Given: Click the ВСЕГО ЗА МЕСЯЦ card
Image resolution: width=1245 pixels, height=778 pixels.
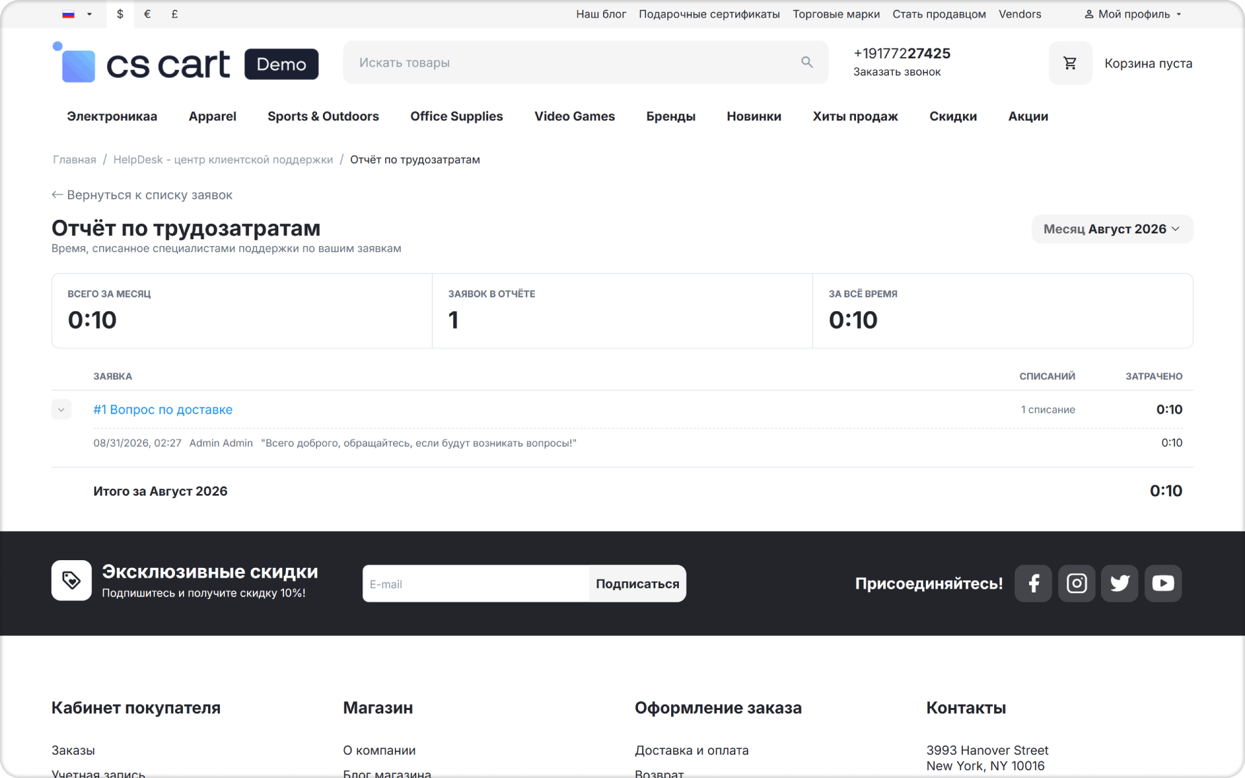Looking at the screenshot, I should (242, 311).
